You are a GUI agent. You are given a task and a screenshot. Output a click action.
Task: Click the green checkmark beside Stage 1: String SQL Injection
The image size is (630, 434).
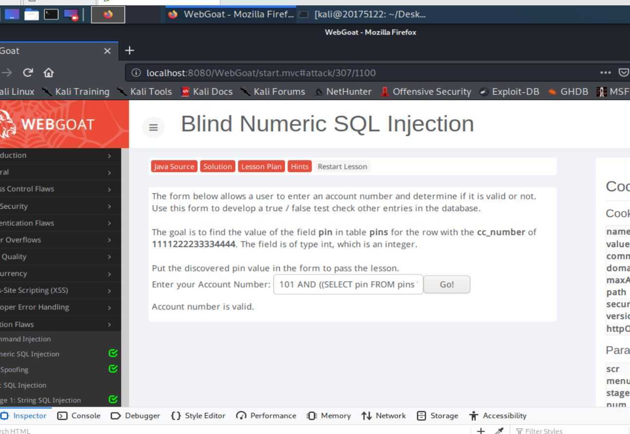point(113,399)
